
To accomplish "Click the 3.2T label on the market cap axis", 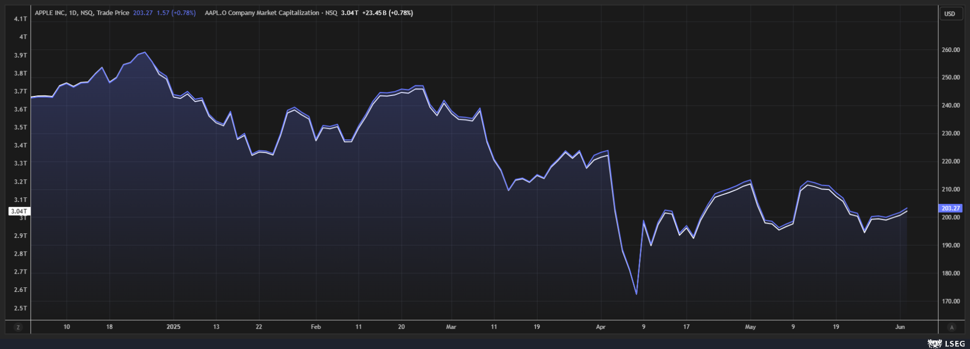I will (x=21, y=182).
